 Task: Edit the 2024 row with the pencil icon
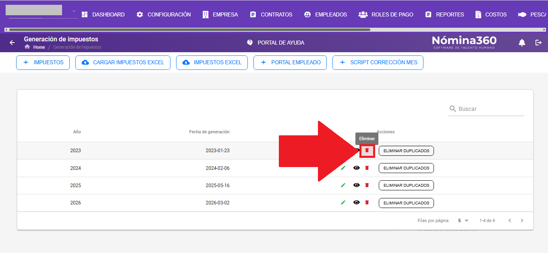[343, 168]
